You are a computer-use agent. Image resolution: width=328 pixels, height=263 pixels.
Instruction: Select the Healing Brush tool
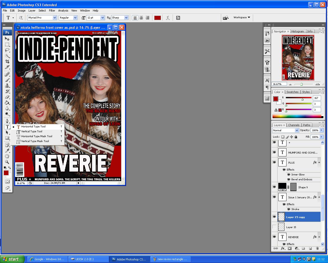[7, 74]
